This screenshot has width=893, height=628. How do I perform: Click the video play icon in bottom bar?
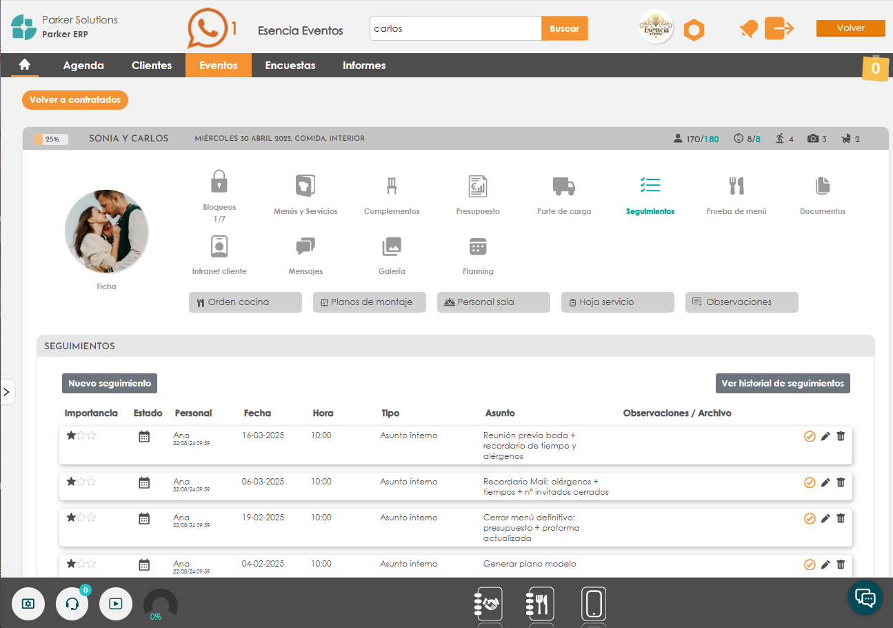[116, 603]
